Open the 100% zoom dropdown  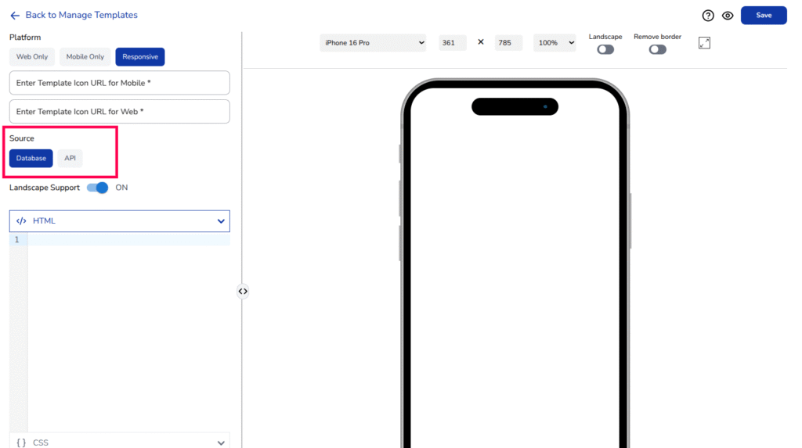555,43
